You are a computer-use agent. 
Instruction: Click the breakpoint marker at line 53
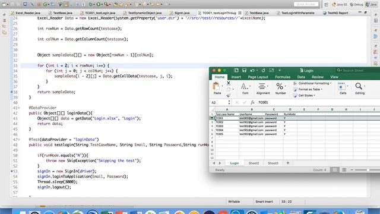pyautogui.click(x=12, y=171)
